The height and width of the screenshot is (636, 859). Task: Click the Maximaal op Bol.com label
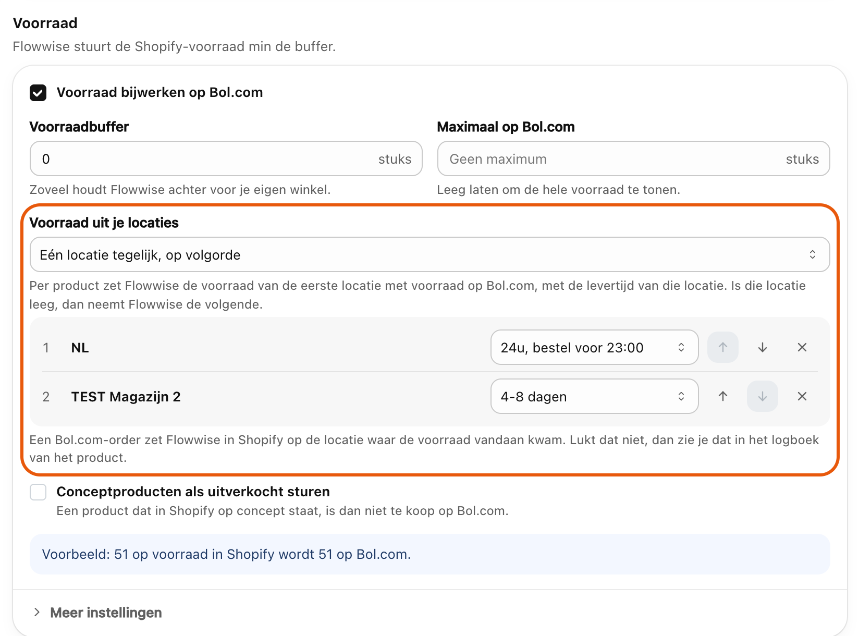[506, 127]
